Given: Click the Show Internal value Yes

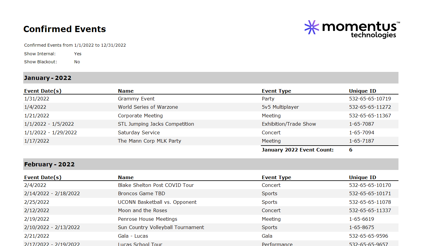Looking at the screenshot, I should click(x=78, y=54).
